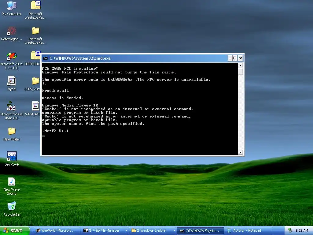Launch the Mypal browser shortcut
Image resolution: width=313 pixels, height=235 pixels.
pyautogui.click(x=12, y=84)
